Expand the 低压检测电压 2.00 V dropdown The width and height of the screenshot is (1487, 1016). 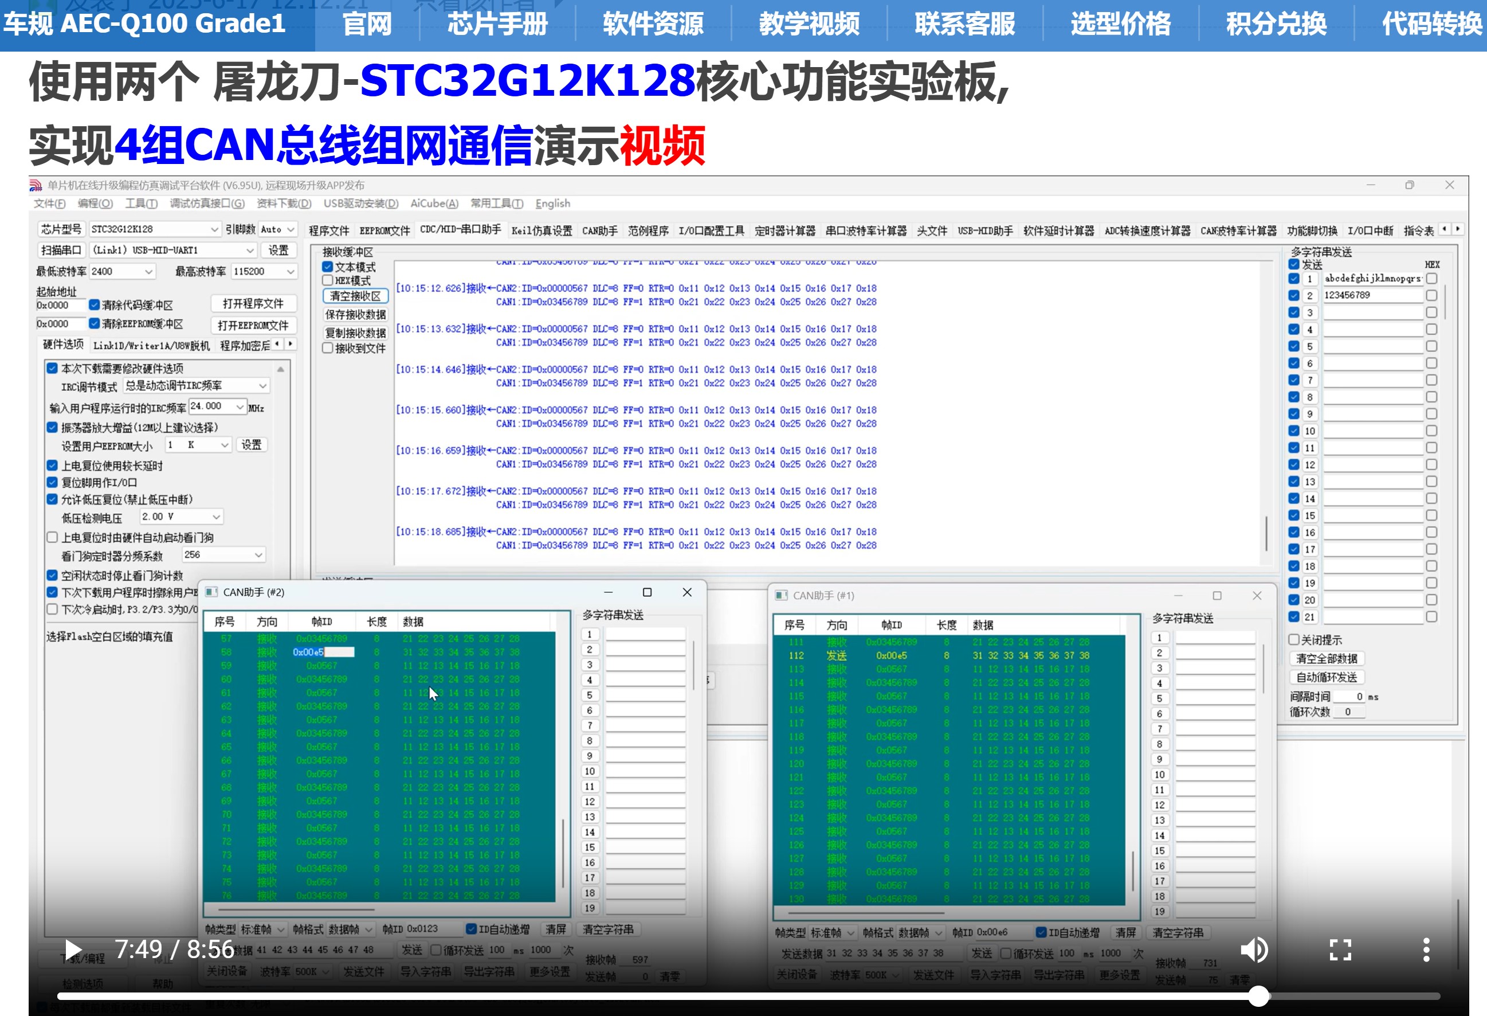(216, 517)
